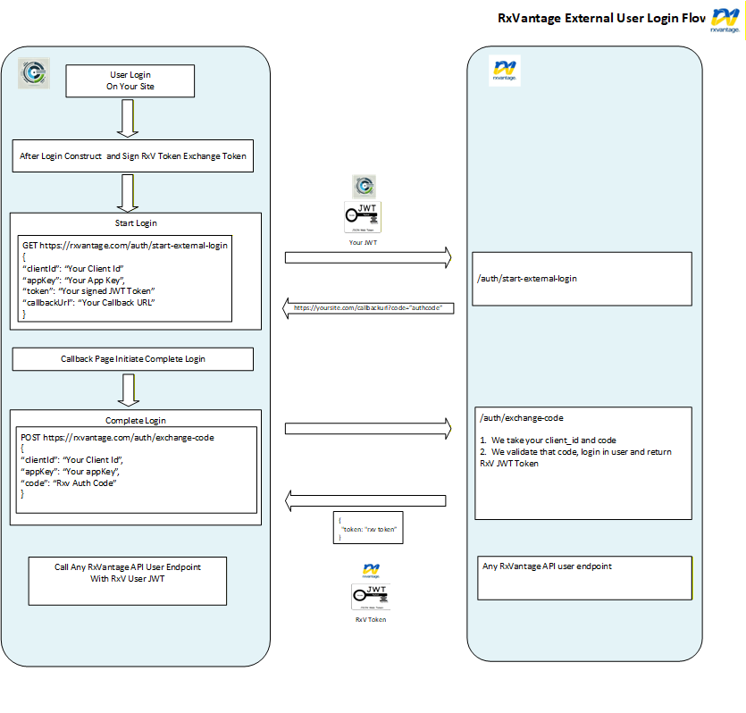
Task: Click /auth/start-external-login in right panel
Action: tap(527, 279)
